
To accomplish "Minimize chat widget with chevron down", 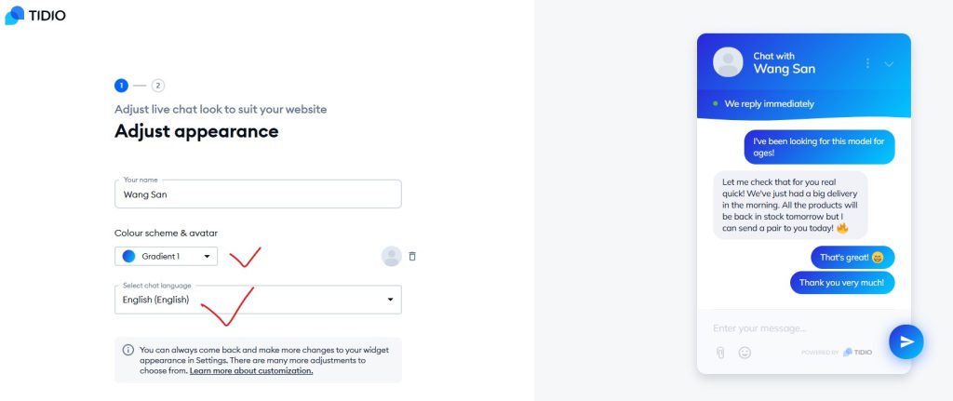I will [x=889, y=64].
